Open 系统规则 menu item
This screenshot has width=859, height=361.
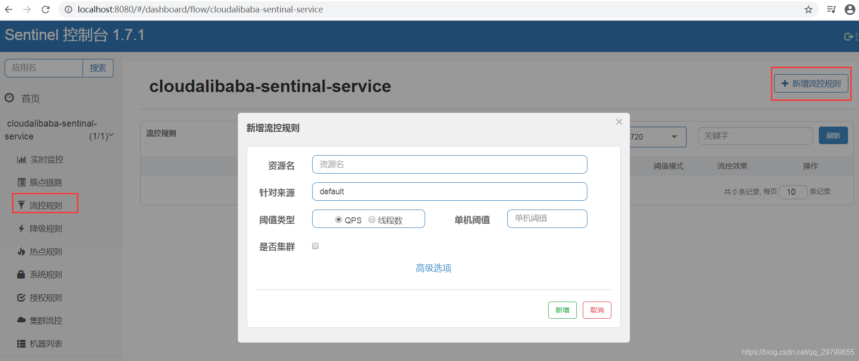[x=46, y=274]
